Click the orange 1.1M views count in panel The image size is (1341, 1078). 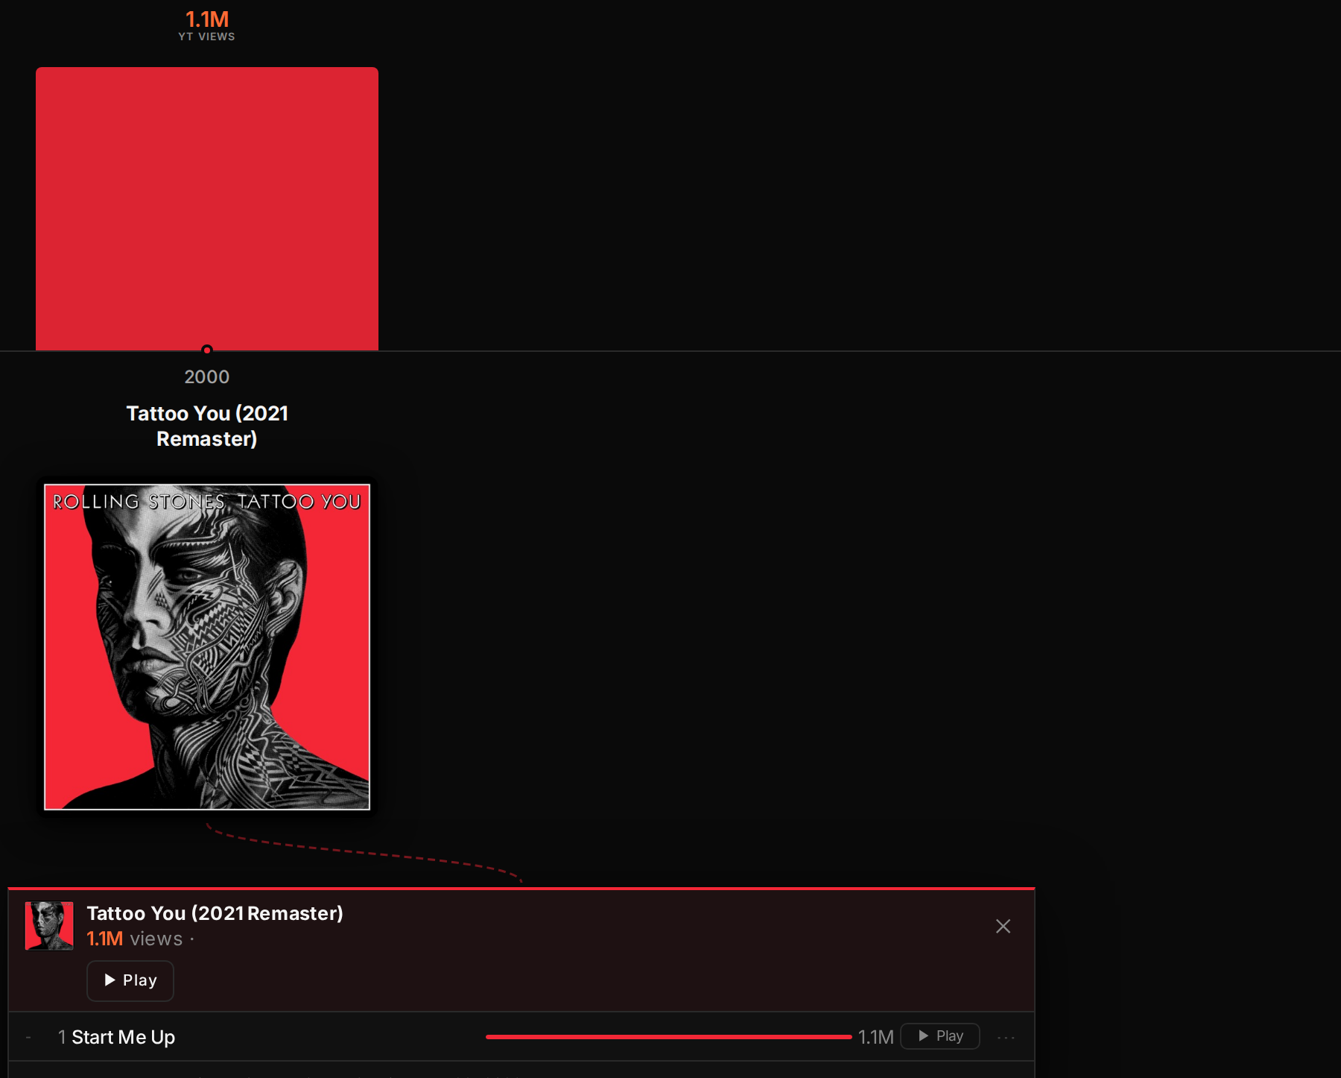click(x=105, y=939)
